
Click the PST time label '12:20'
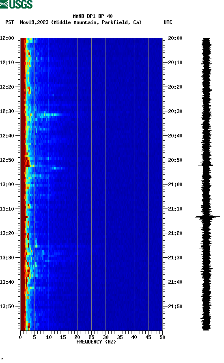coord(7,87)
